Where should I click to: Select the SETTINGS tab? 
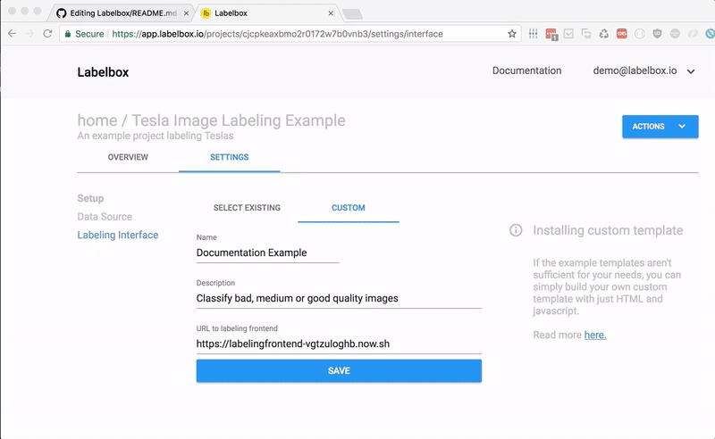pos(230,157)
